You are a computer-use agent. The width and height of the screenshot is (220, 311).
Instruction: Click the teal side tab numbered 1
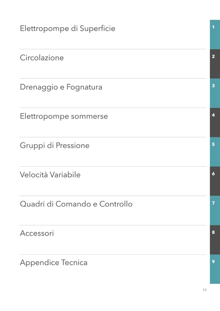214,34
